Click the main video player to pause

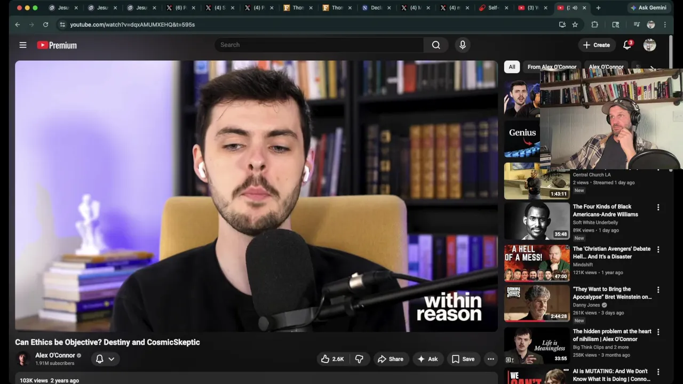(256, 196)
